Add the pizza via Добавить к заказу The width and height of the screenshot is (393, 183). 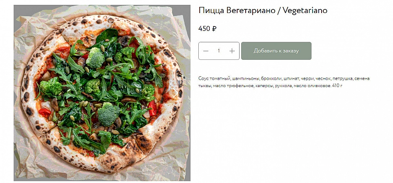pos(276,51)
